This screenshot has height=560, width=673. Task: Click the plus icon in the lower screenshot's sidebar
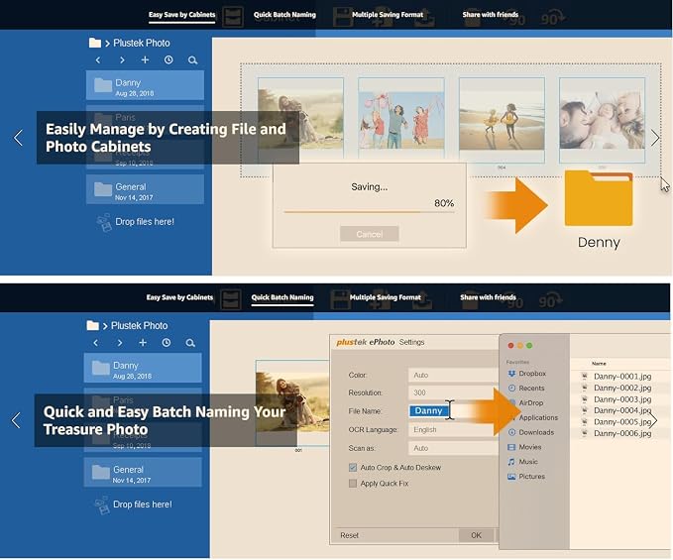click(143, 342)
